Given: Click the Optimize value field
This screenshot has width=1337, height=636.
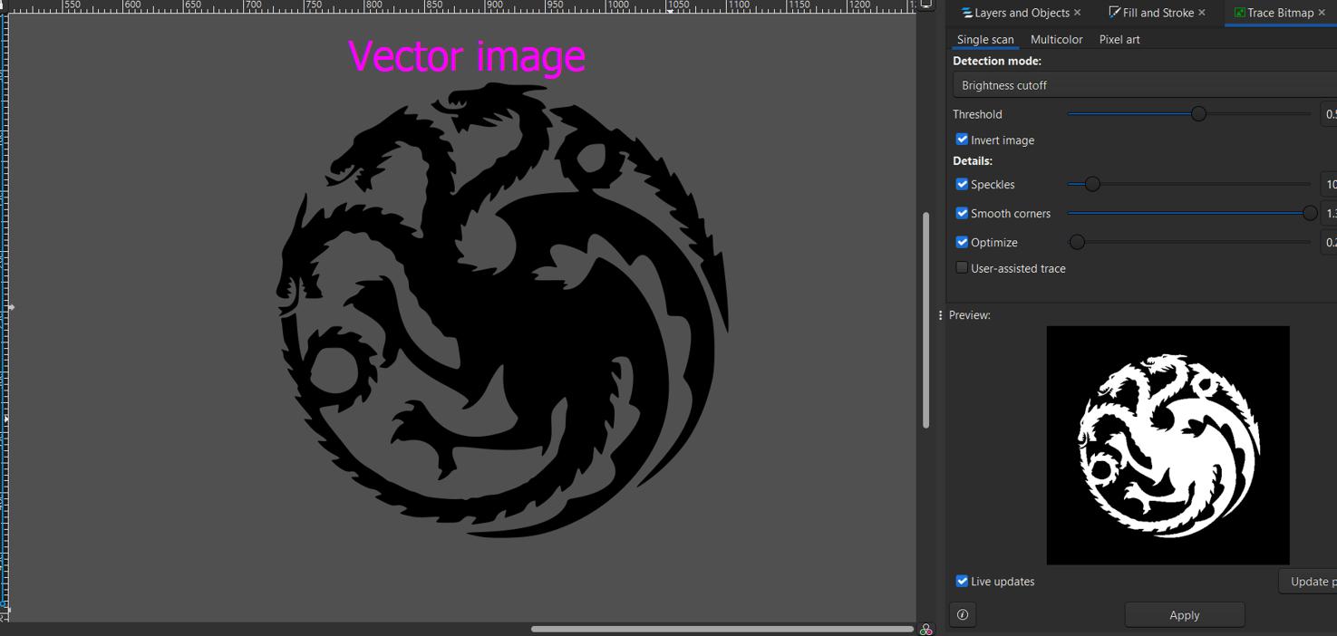Looking at the screenshot, I should [x=1329, y=242].
